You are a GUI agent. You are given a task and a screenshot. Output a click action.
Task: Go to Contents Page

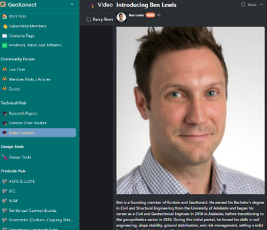click(22, 36)
